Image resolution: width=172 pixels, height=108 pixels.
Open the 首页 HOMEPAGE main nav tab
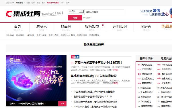(x=17, y=27)
